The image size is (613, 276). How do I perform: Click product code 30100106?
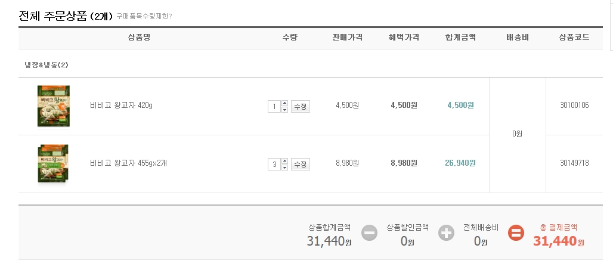click(574, 106)
